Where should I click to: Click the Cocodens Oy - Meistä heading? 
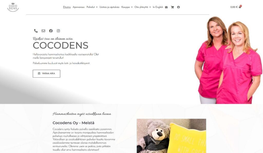click(x=73, y=123)
